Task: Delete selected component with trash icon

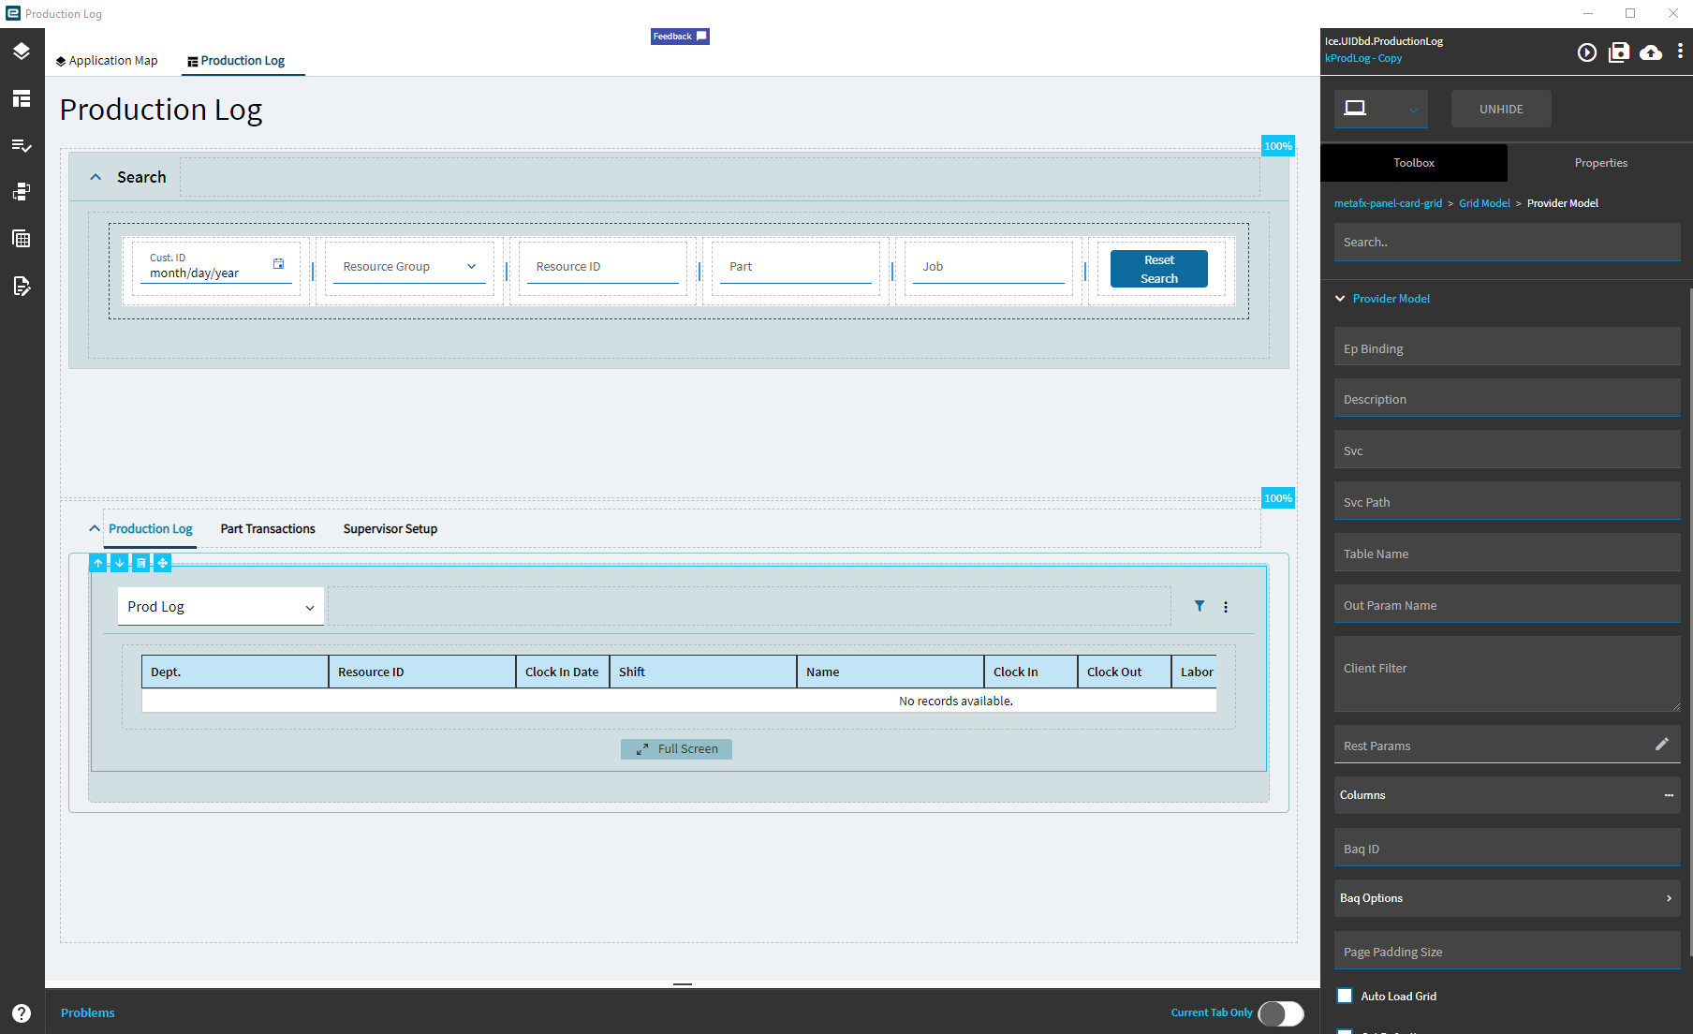Action: point(141,563)
